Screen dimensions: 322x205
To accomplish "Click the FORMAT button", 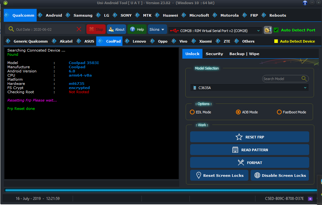I will coord(250,162).
